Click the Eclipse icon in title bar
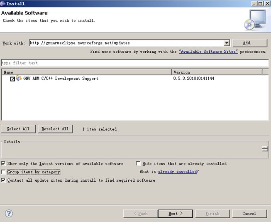Viewport: 271px width, 222px height. (3, 3)
